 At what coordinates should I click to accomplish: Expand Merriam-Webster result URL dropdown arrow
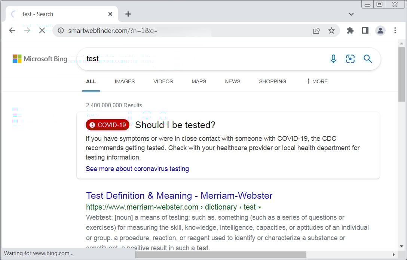pyautogui.click(x=260, y=207)
